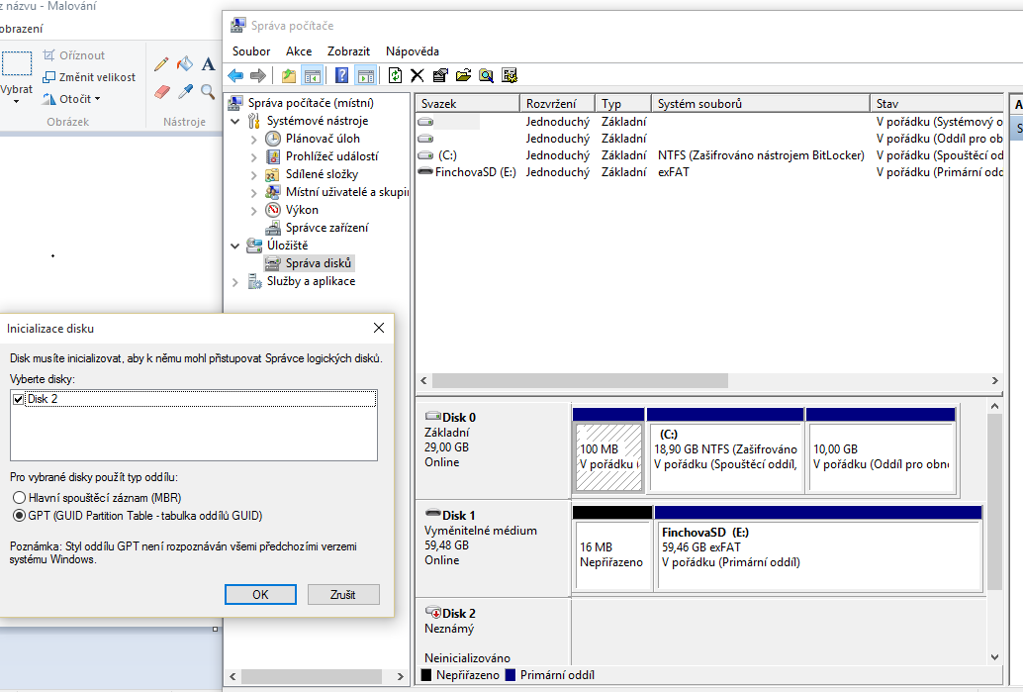The image size is (1023, 692).
Task: Select the 10,00 GB recovery partition block
Action: click(881, 449)
